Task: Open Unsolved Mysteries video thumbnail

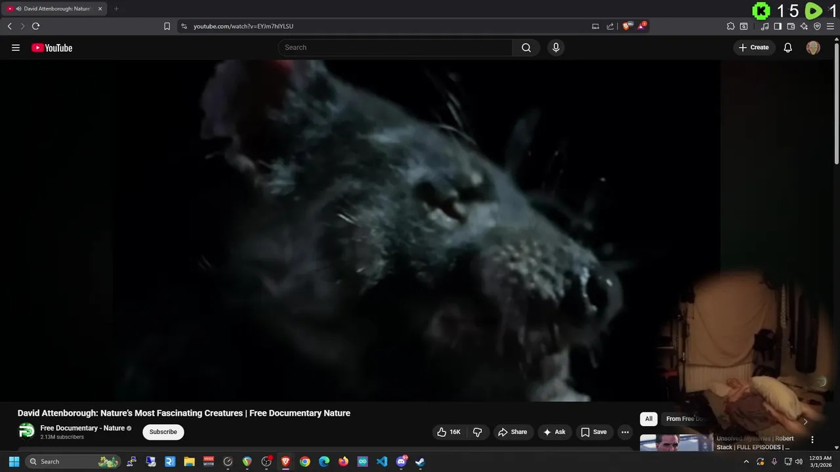Action: [676, 442]
